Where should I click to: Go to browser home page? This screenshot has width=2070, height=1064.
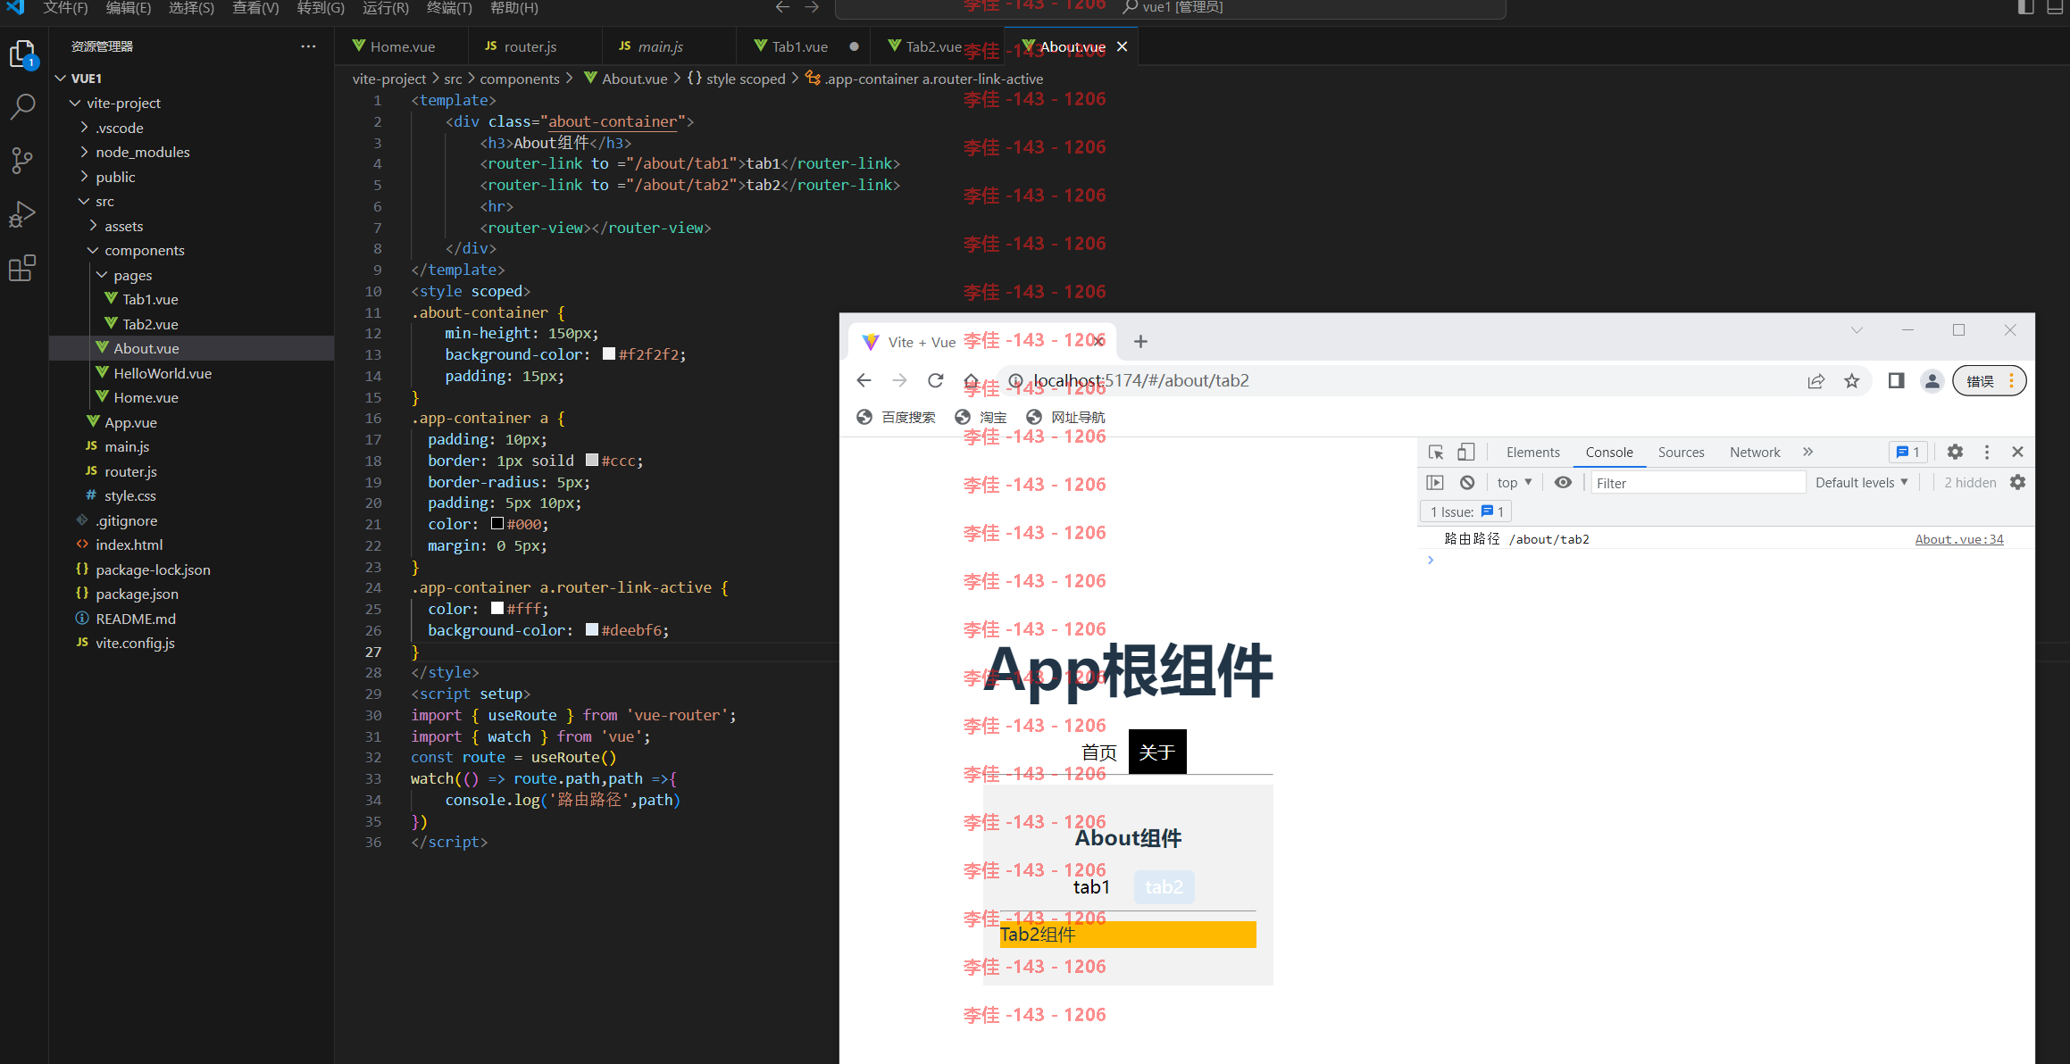pos(971,381)
